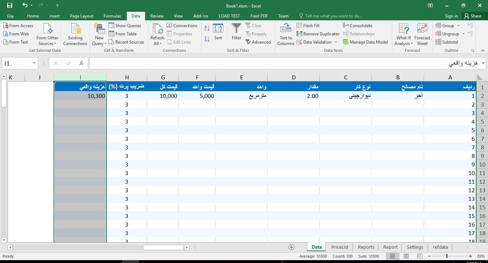488x263 pixels.
Task: Open Forecast Sheet
Action: click(422, 35)
